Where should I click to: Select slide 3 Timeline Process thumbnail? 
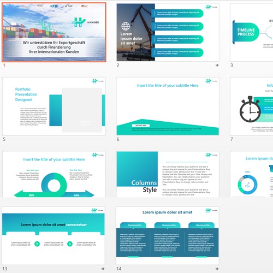coord(252,32)
